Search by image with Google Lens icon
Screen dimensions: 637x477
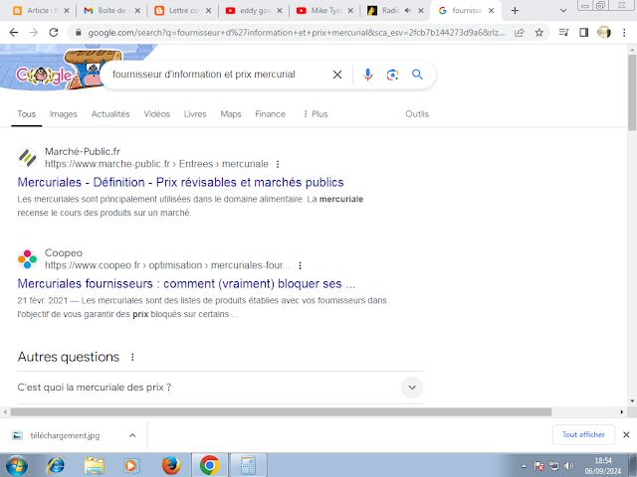point(392,75)
